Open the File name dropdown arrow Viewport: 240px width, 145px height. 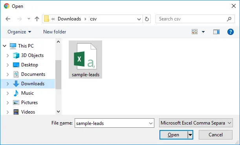[151, 123]
